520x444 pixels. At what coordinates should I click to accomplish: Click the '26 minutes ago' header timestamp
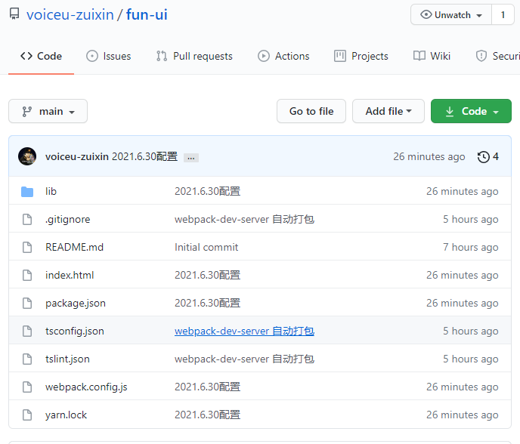(x=429, y=156)
